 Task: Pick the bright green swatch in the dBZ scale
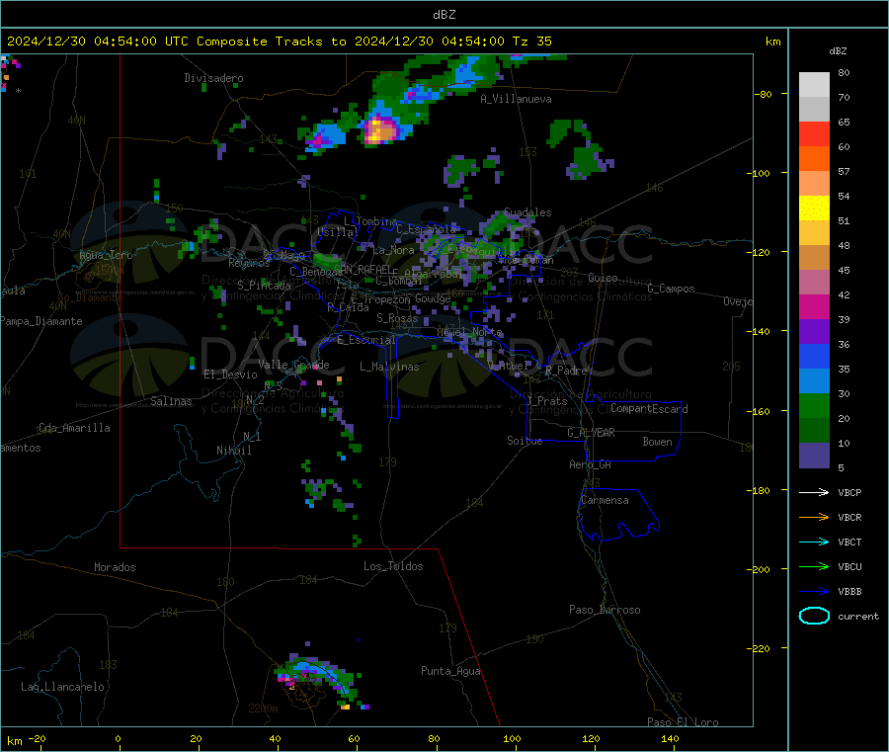[814, 405]
